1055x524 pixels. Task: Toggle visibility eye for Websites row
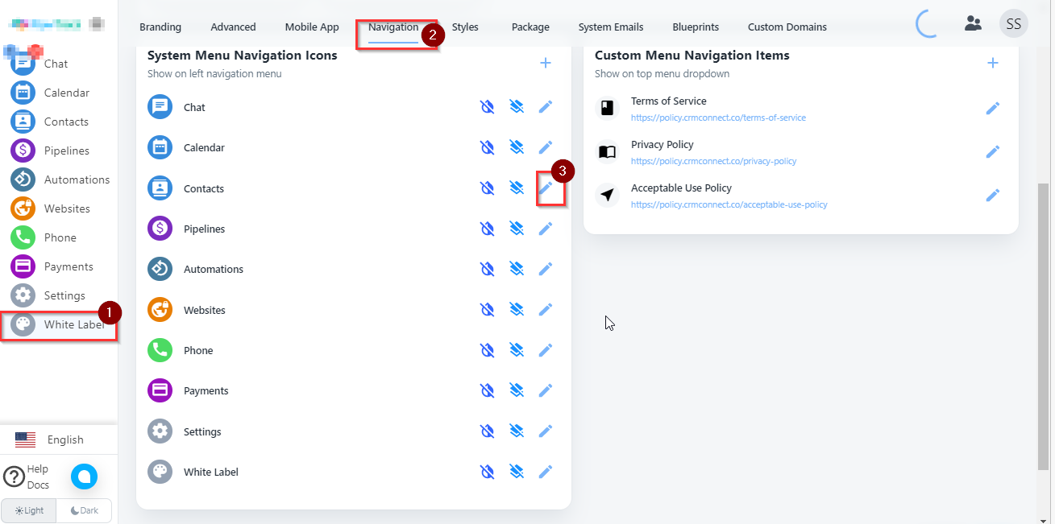[487, 310]
